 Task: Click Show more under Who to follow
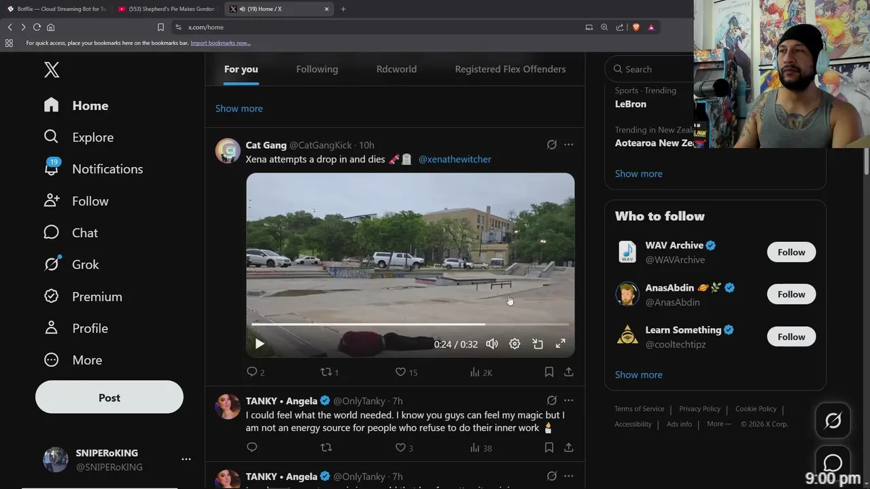[x=638, y=375]
